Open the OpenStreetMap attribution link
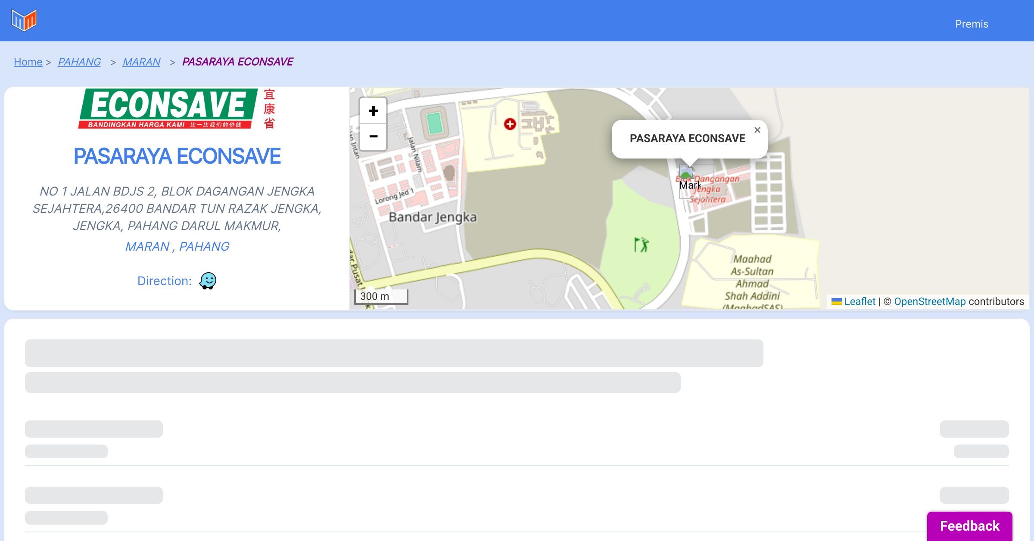Viewport: 1034px width, 541px height. [930, 302]
